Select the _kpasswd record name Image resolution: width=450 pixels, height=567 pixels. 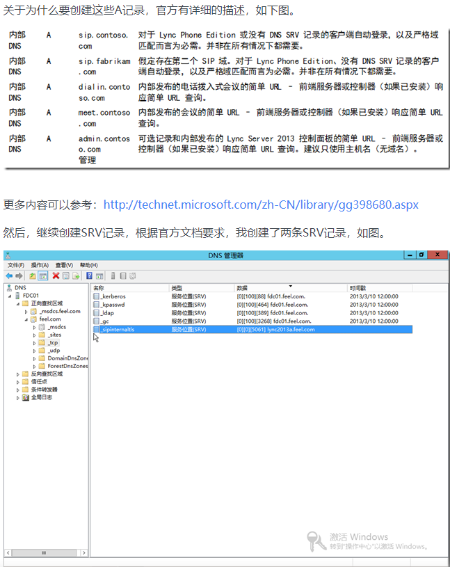pyautogui.click(x=113, y=305)
